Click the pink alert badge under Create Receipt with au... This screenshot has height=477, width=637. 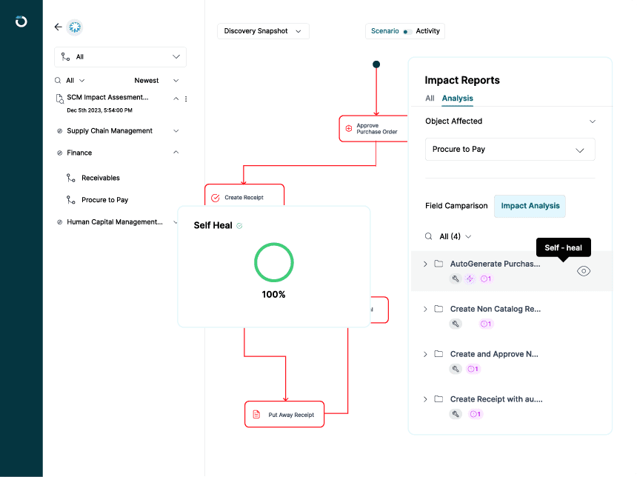(x=475, y=414)
